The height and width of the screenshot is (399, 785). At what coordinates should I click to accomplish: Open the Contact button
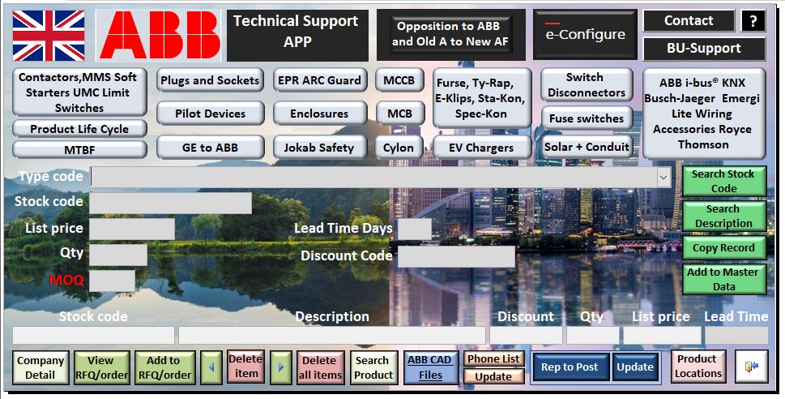(x=689, y=21)
